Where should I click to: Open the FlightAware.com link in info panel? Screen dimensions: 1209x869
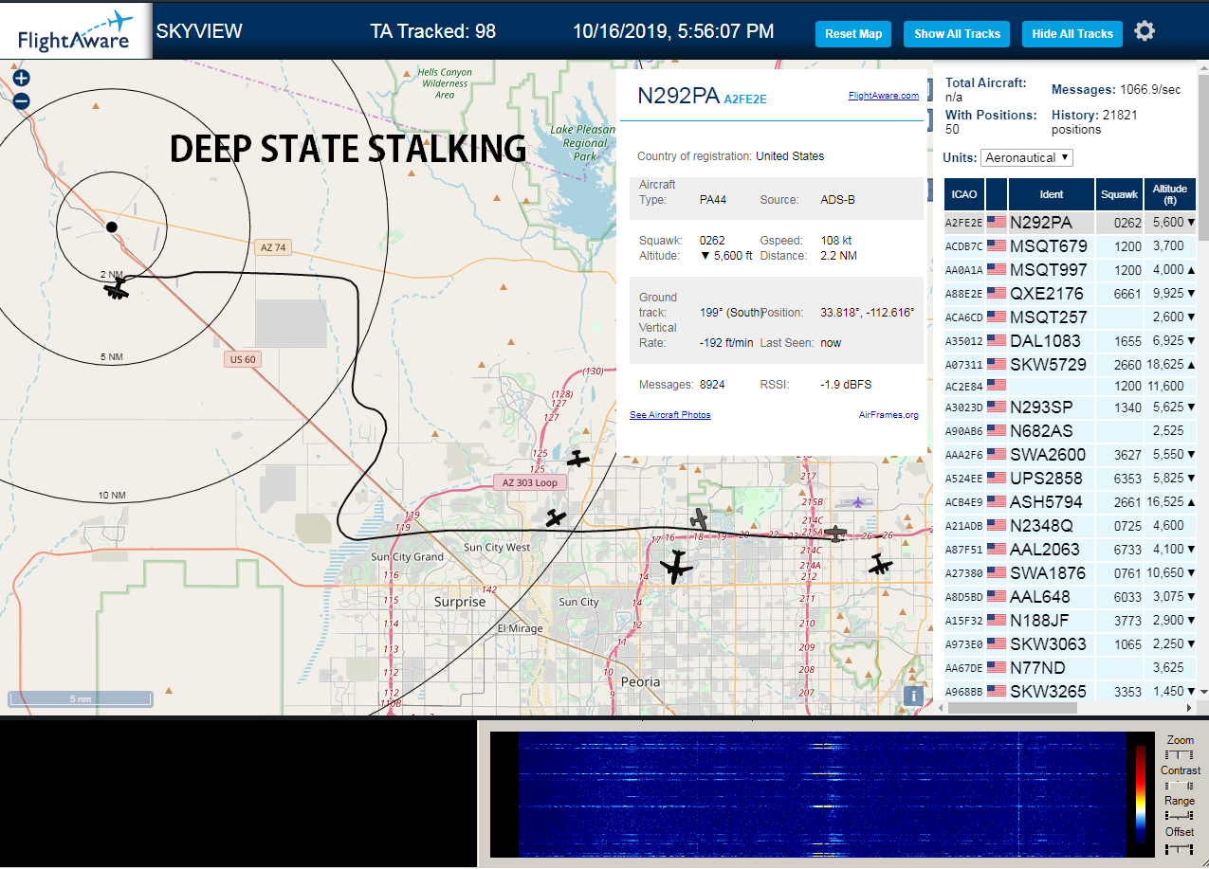pos(883,96)
